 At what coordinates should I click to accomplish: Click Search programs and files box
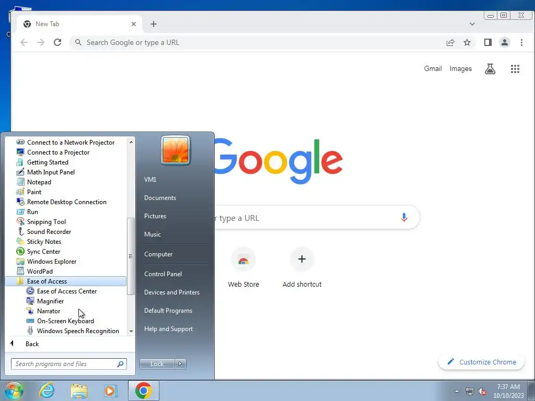tap(68, 364)
